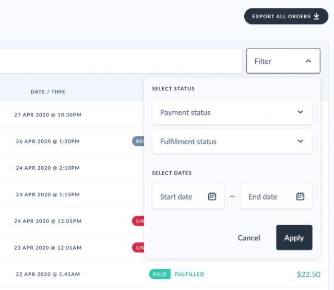Click the green PAID status badge
The width and height of the screenshot is (334, 290).
coord(159,274)
